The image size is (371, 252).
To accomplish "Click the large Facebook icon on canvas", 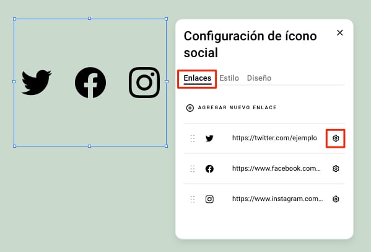I will pos(90,83).
